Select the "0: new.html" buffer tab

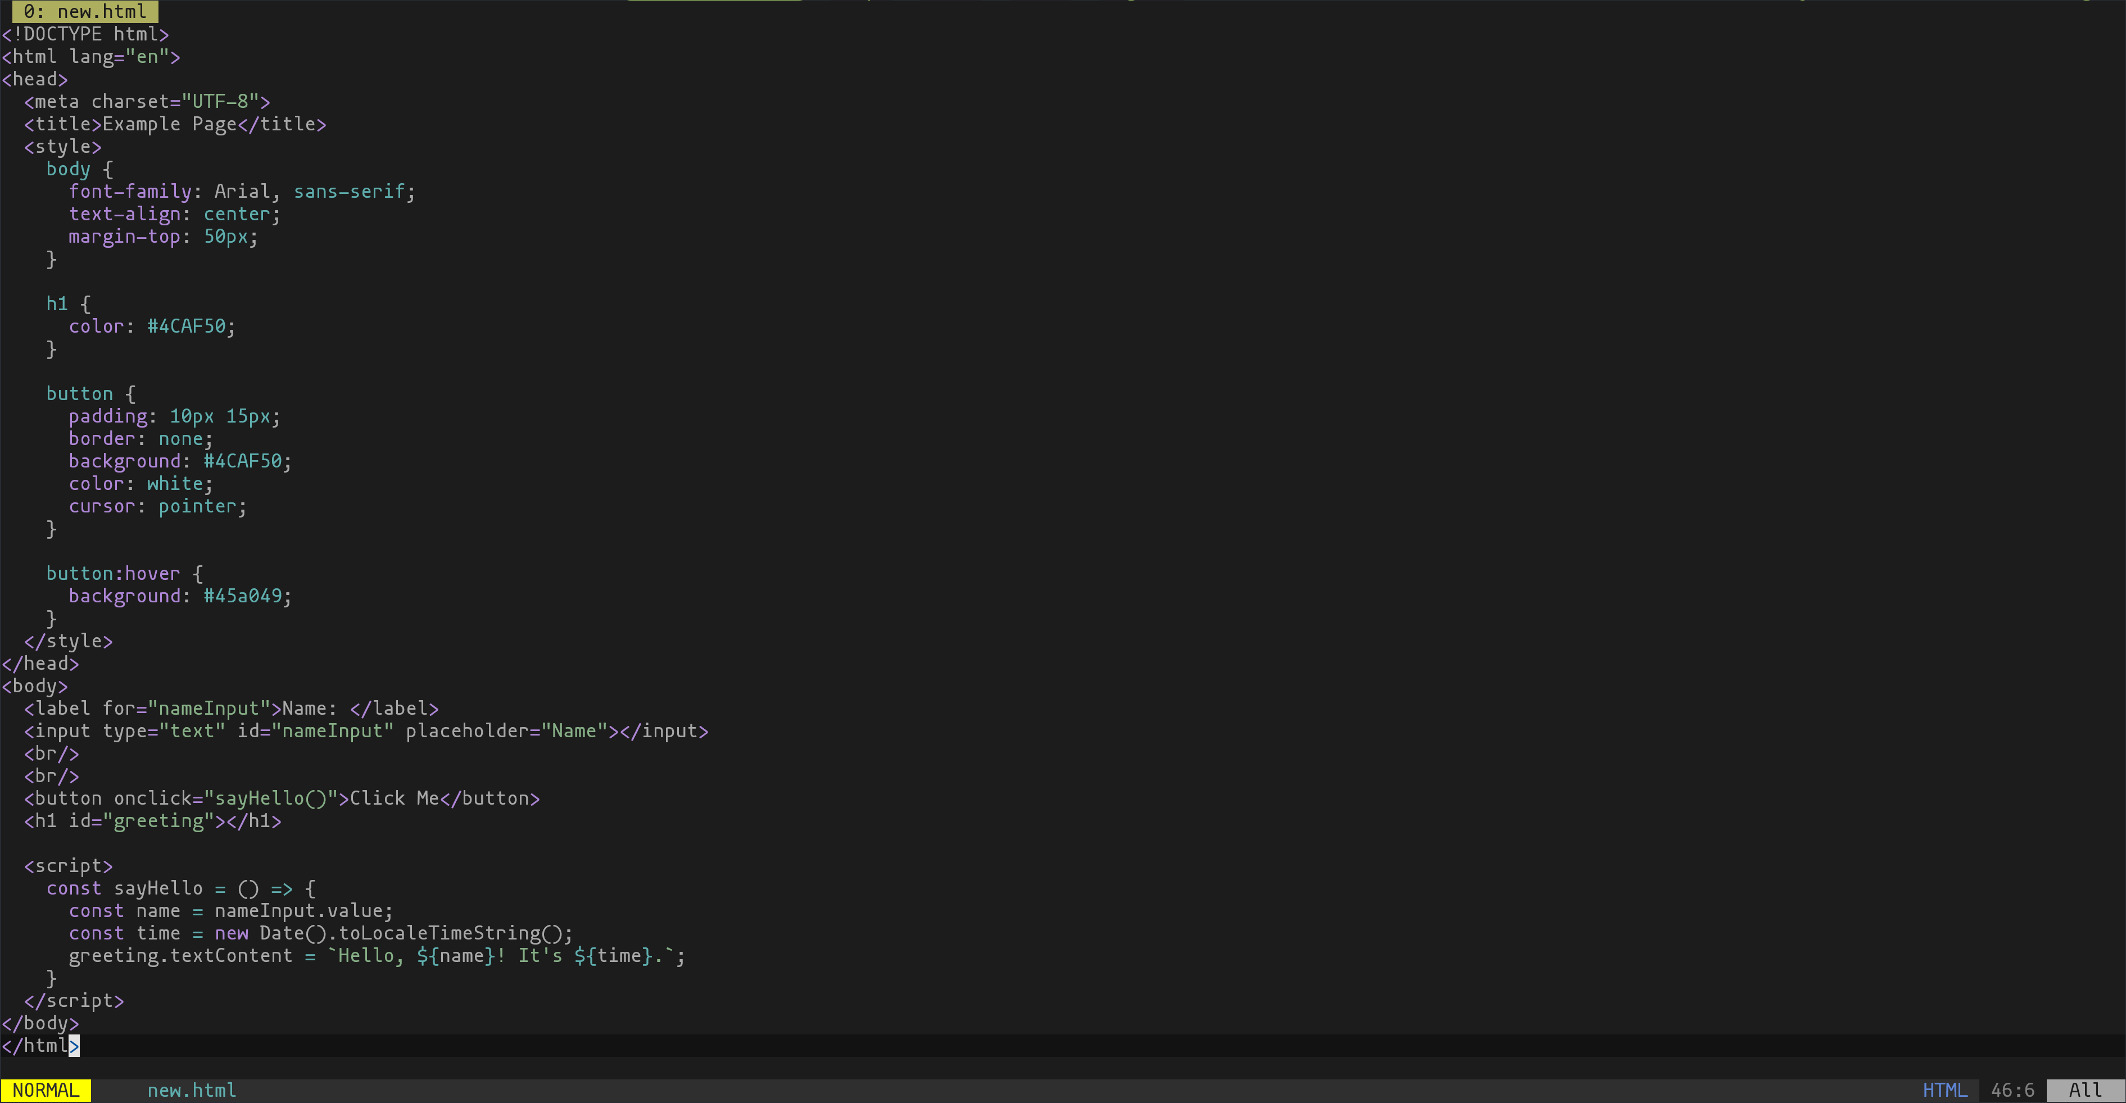[x=85, y=12]
